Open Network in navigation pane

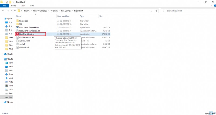point(8,102)
